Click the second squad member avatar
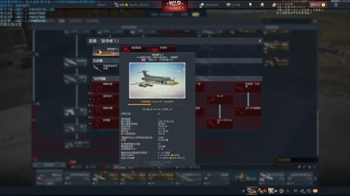 click(262, 191)
